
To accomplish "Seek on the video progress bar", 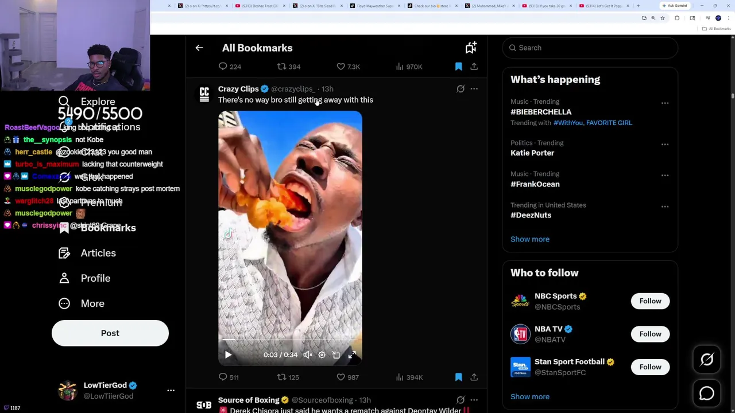I will (290, 340).
